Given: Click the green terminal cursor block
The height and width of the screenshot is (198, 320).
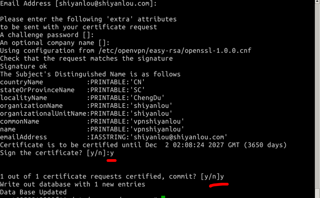Looking at the screenshot, I should coord(163,197).
